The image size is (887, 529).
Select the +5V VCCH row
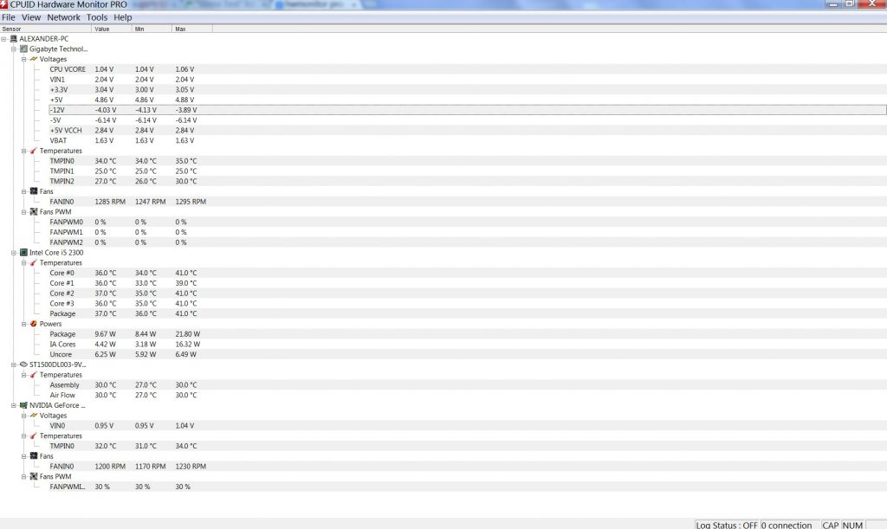click(467, 131)
